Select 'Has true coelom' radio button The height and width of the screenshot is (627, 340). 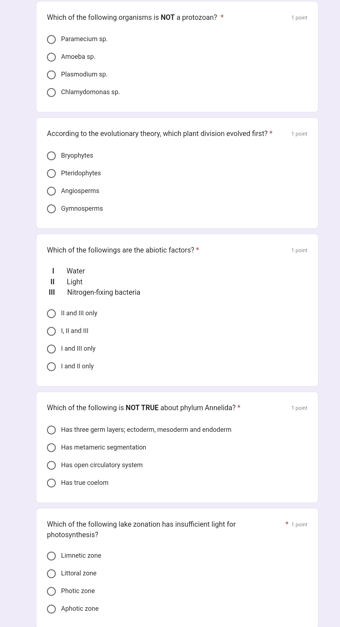click(x=52, y=483)
